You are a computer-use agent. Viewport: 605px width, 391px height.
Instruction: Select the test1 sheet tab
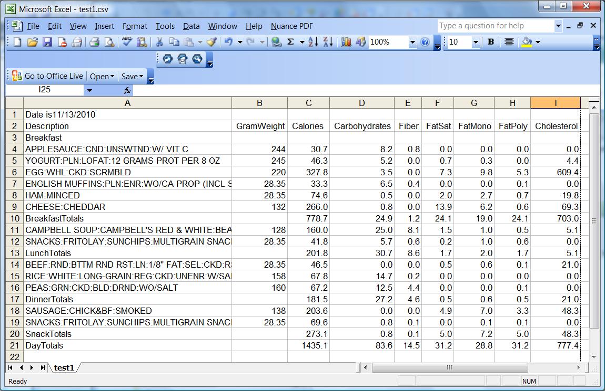click(64, 367)
